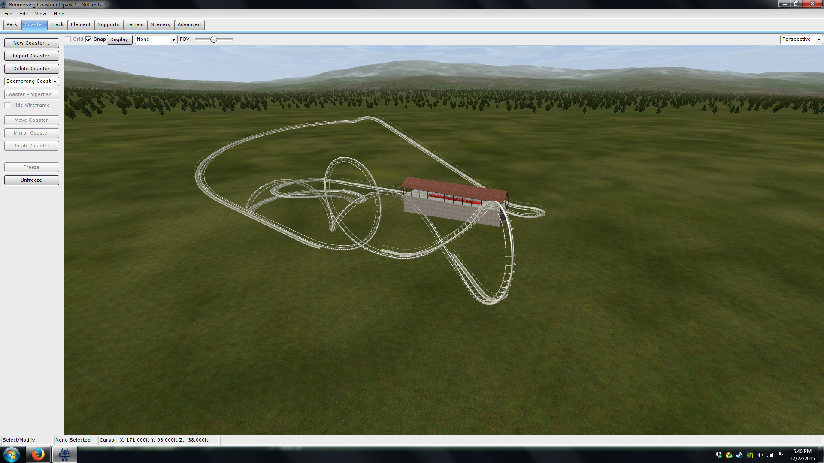This screenshot has width=824, height=463.
Task: Toggle Hide Wireframe checkbox
Action: coord(7,105)
